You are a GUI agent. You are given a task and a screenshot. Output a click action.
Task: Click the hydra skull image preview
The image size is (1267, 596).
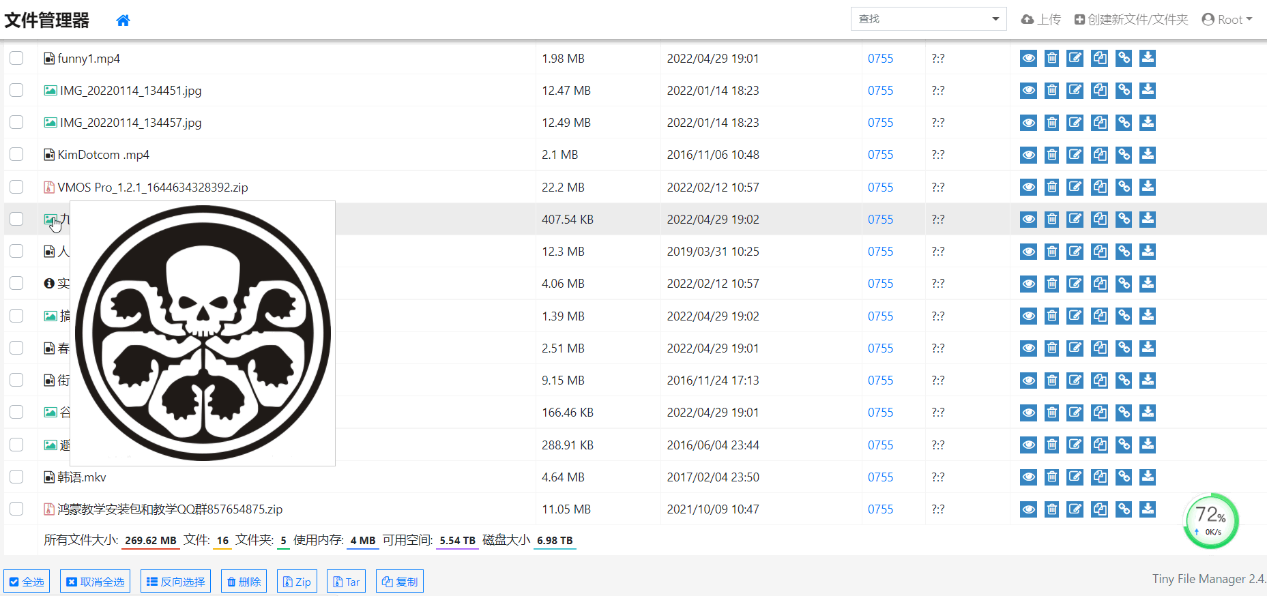[x=203, y=333]
